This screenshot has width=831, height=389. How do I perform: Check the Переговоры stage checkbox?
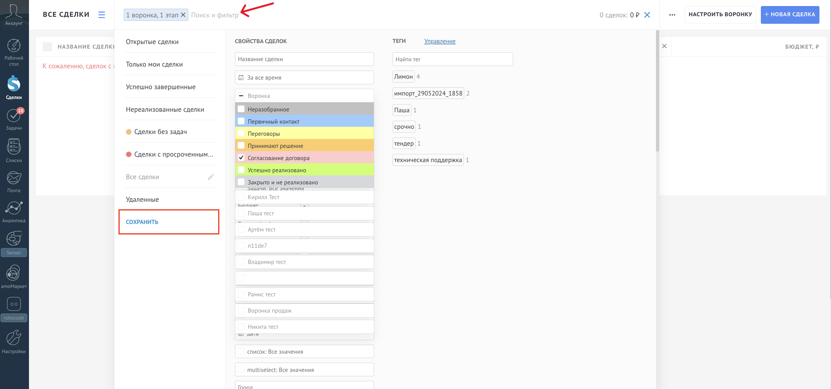click(241, 133)
